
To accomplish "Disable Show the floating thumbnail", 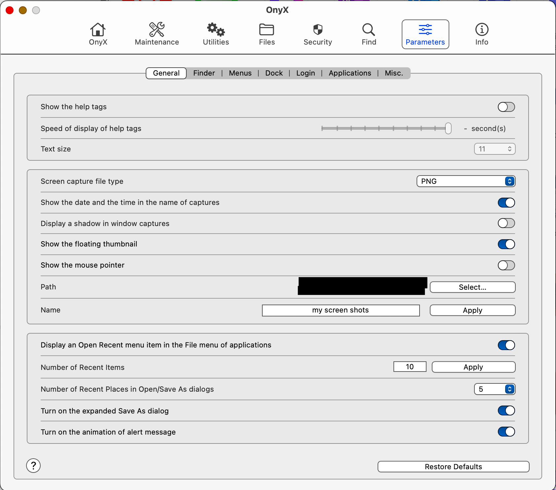I will click(x=506, y=244).
